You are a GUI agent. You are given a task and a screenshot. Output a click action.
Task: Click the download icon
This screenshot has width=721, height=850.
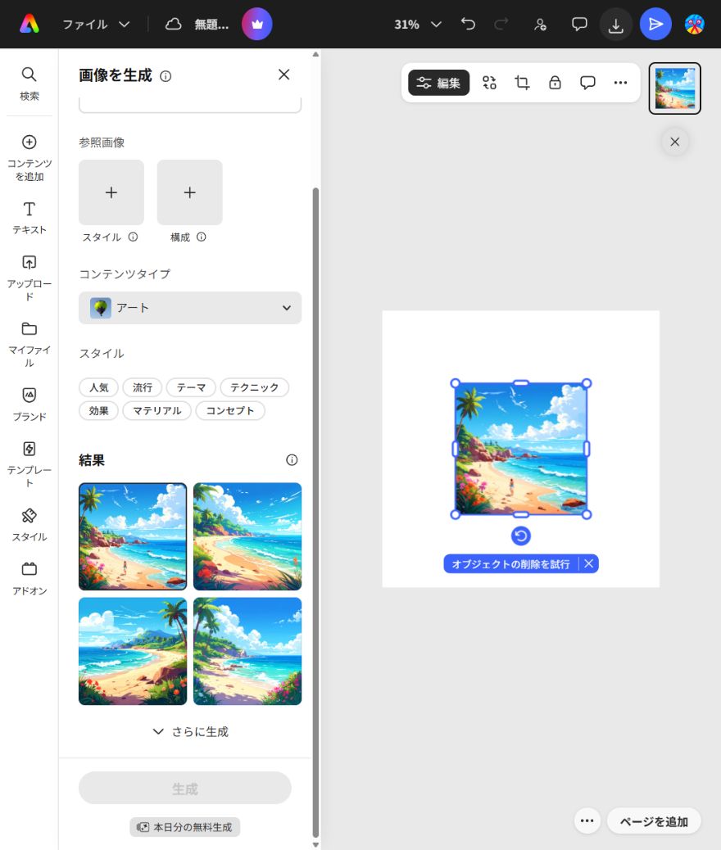point(616,25)
